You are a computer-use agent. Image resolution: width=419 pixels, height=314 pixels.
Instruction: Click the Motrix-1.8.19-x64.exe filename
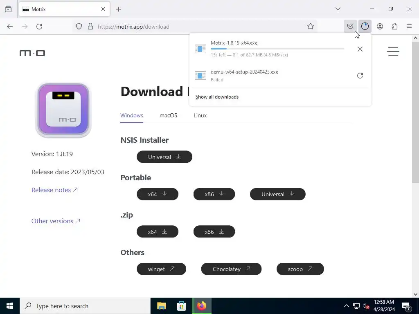click(234, 43)
